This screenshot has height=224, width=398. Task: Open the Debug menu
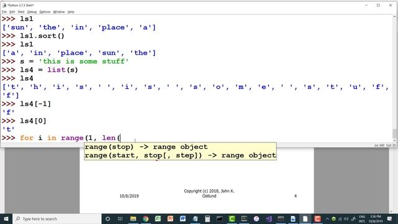click(32, 12)
